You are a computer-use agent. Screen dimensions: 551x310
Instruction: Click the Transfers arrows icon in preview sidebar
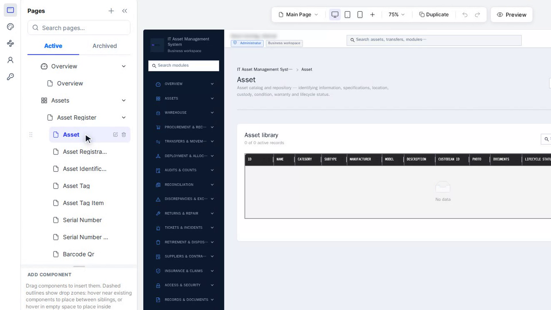(x=158, y=142)
